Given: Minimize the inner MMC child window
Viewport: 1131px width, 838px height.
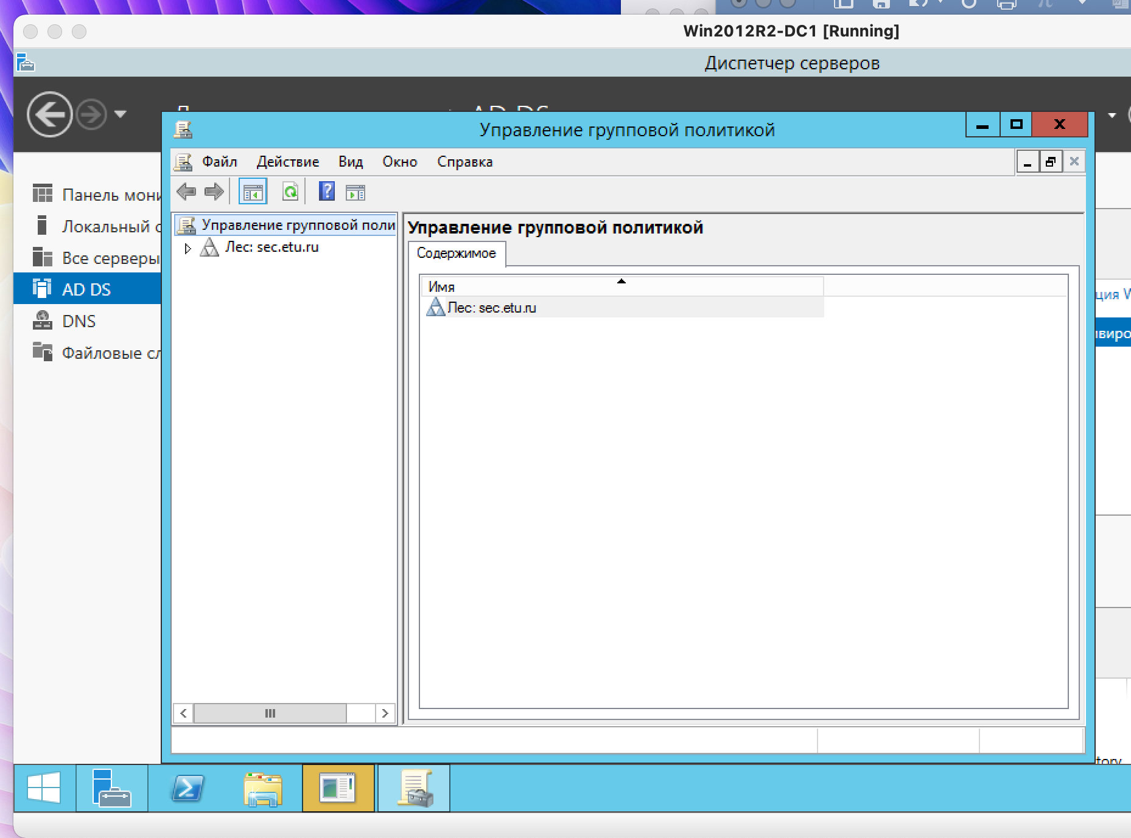Looking at the screenshot, I should coord(1028,162).
